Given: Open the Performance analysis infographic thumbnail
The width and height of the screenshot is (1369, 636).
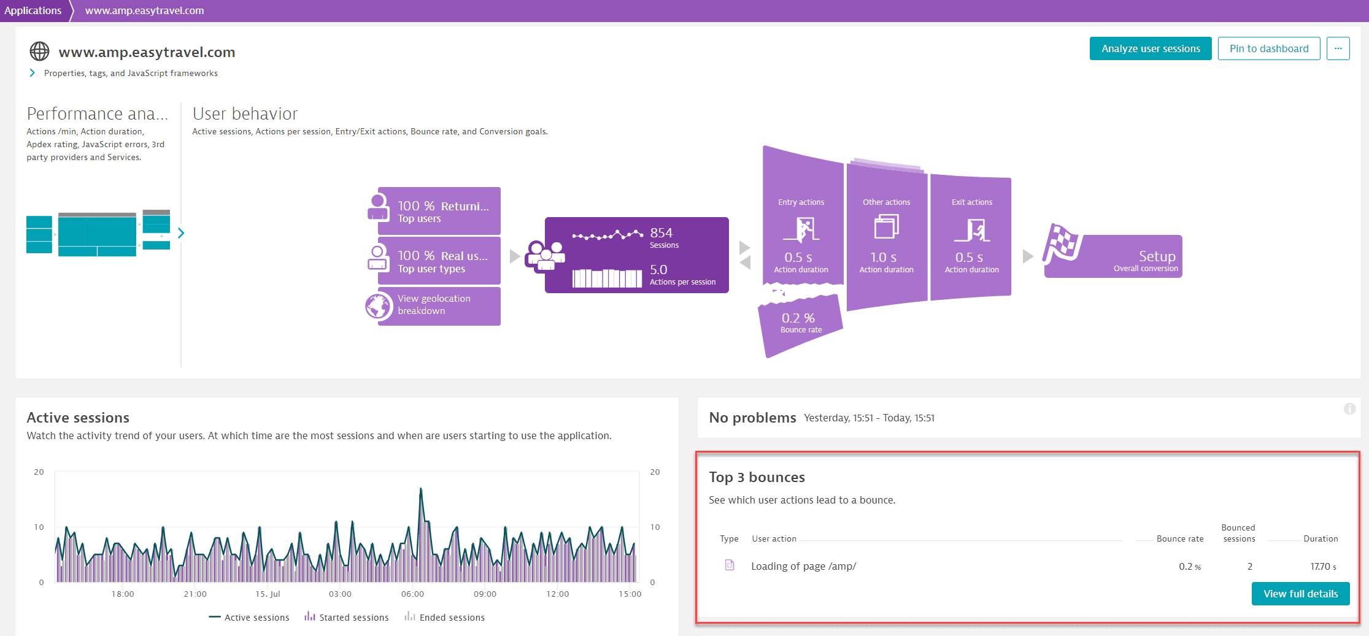Looking at the screenshot, I should coord(98,233).
